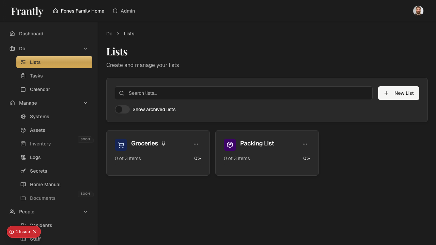Click the Systems gear icon
The image size is (436, 245).
coord(23,117)
